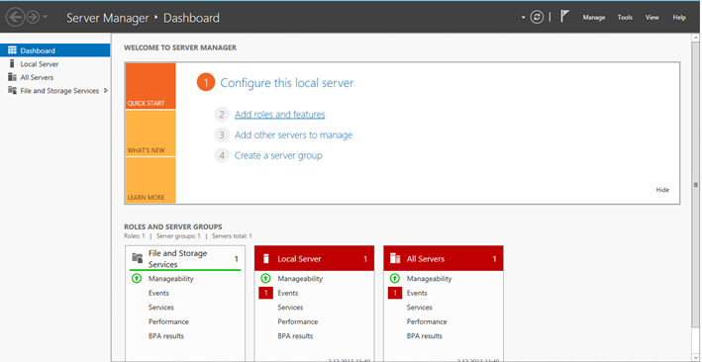702x362 pixels.
Task: Open the Add roles and features link
Action: [280, 115]
